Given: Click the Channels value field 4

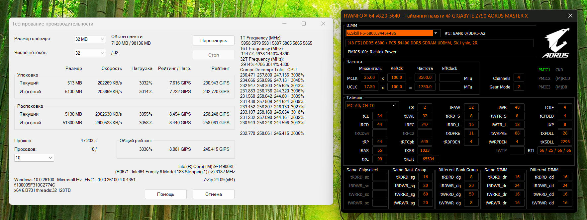Looking at the screenshot, I should point(519,78).
